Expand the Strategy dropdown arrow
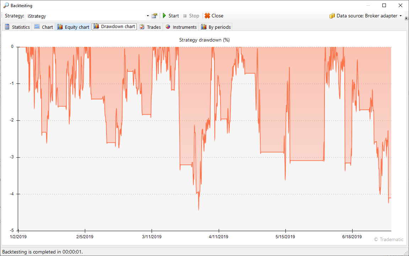409x256 pixels. tap(148, 16)
